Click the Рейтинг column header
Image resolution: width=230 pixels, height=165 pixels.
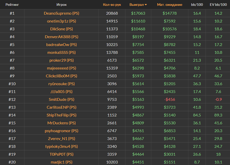click(x=12, y=5)
